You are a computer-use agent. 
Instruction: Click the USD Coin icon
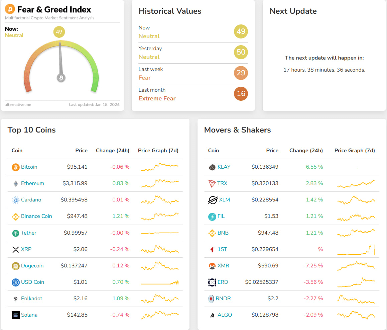(x=16, y=282)
